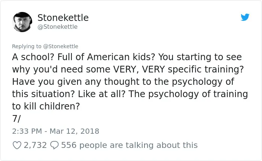Open Stonekettle's profile picture
The image size is (262, 161).
tap(22, 22)
